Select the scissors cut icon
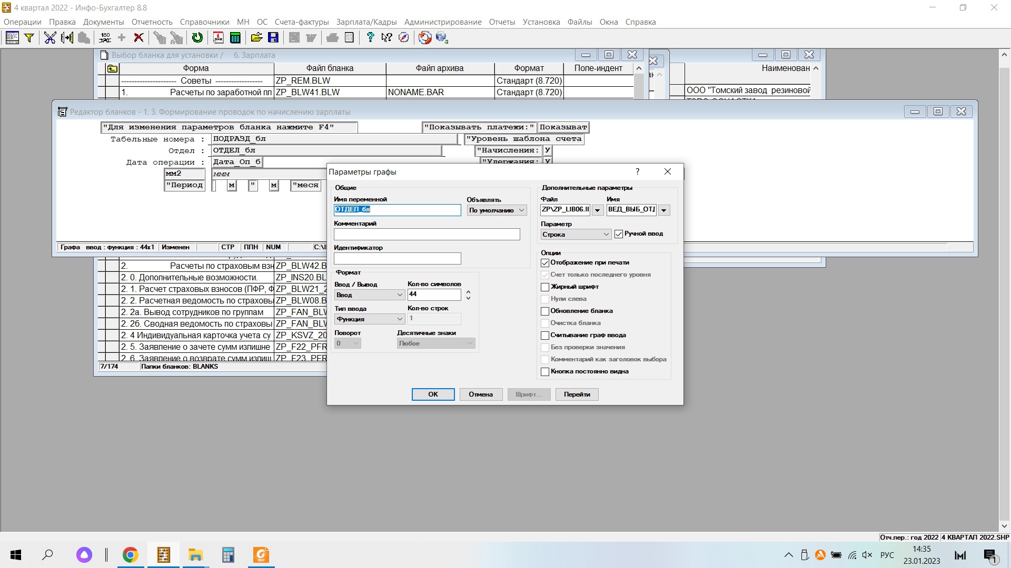The height and width of the screenshot is (568, 1011). 50,37
